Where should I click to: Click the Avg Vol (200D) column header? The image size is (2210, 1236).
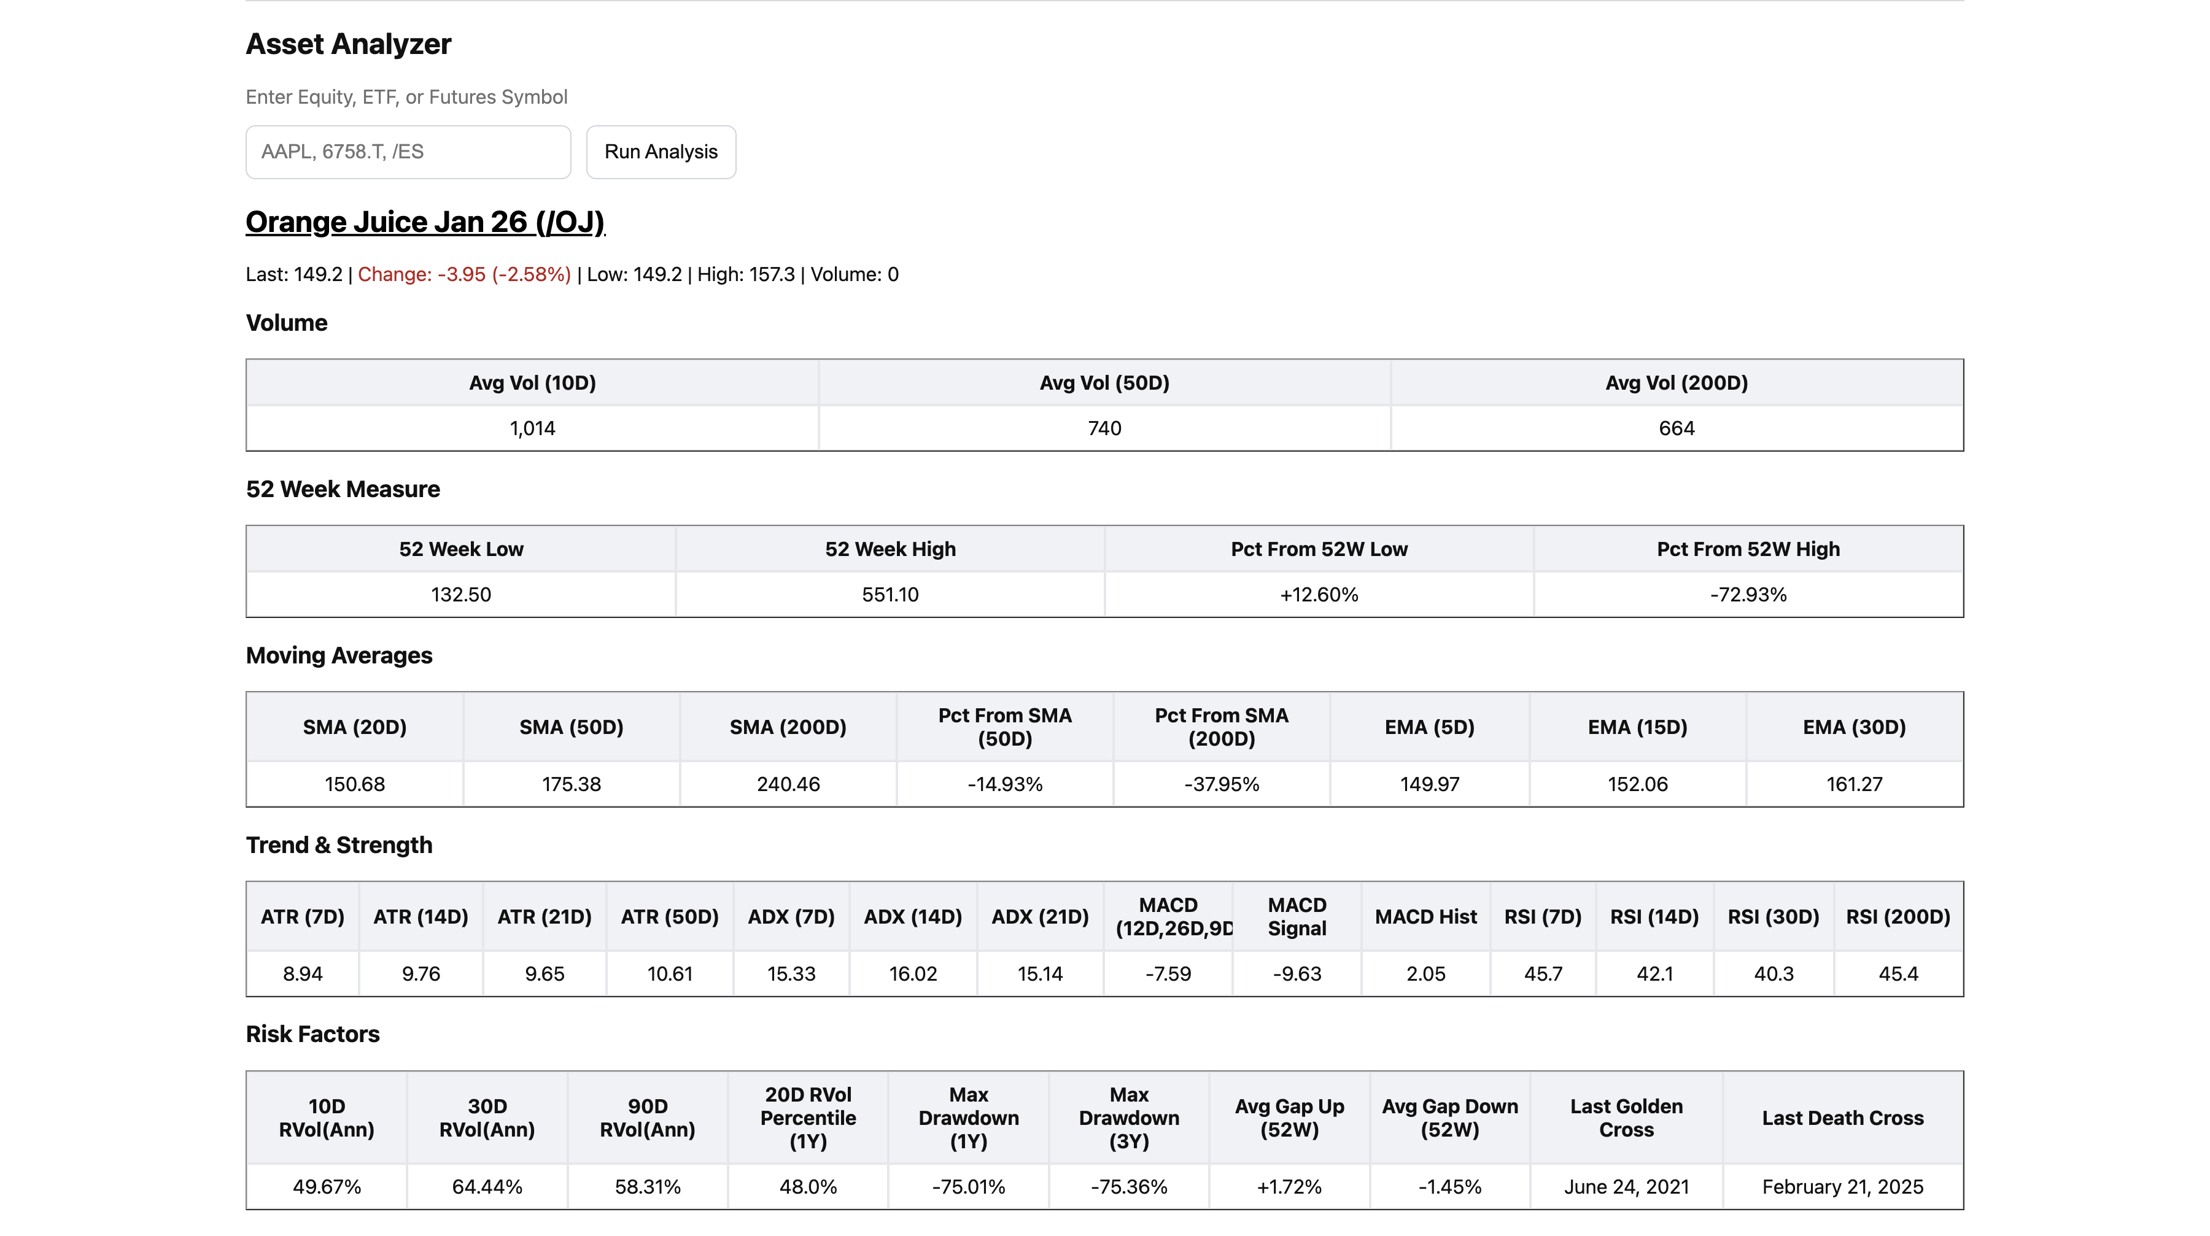point(1675,384)
